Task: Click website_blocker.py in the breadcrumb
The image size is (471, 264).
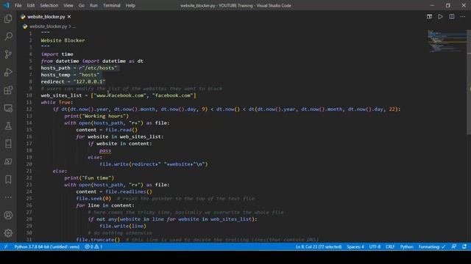Action: point(48,26)
